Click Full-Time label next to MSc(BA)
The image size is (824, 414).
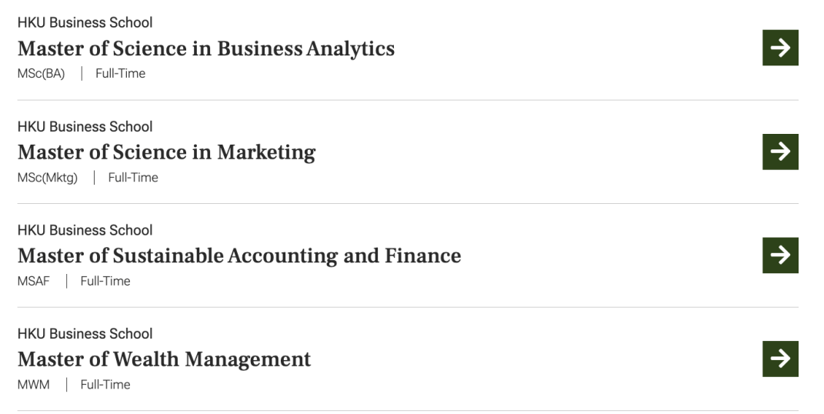click(120, 74)
